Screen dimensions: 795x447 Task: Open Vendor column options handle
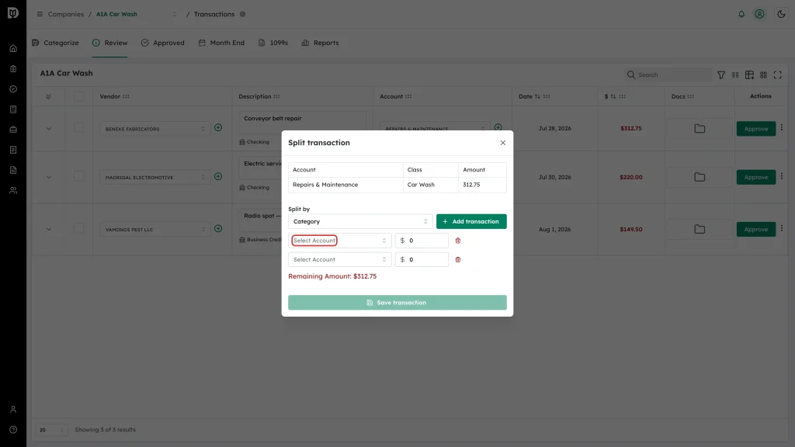coord(126,96)
